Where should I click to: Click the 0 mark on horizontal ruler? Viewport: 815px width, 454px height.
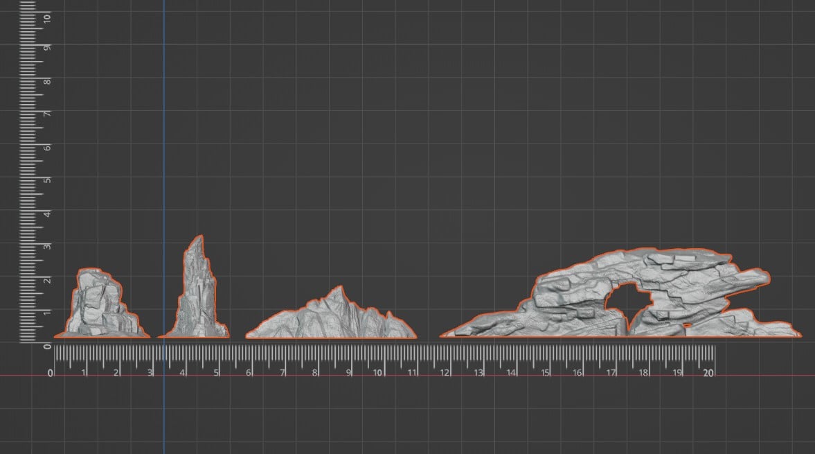coord(51,373)
